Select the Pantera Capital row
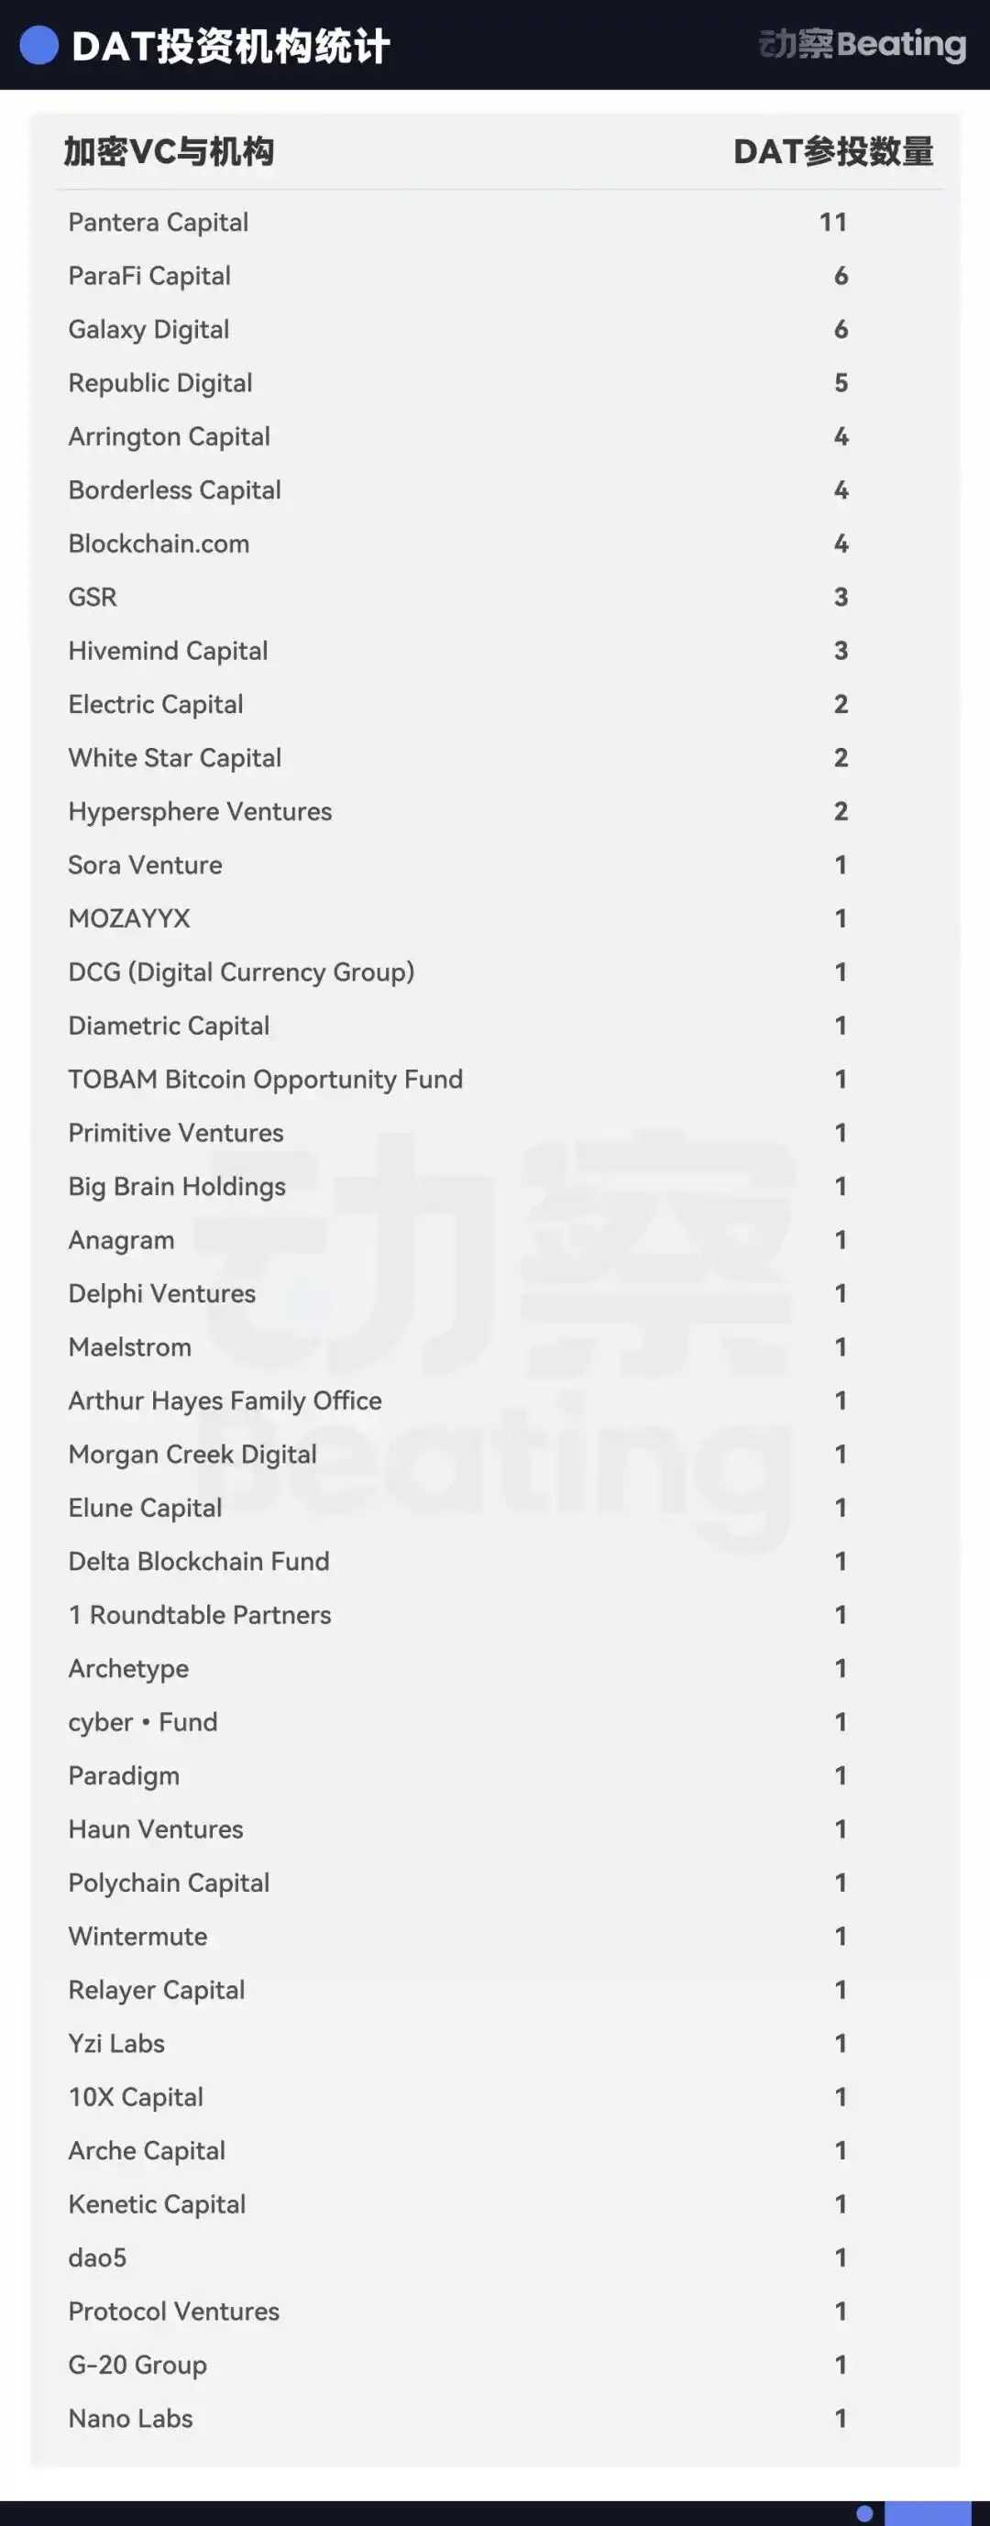 tap(496, 223)
